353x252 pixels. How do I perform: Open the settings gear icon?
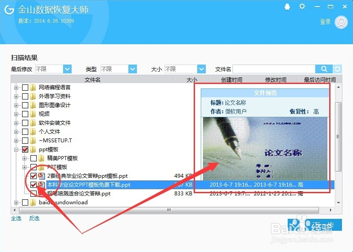[x=302, y=6]
